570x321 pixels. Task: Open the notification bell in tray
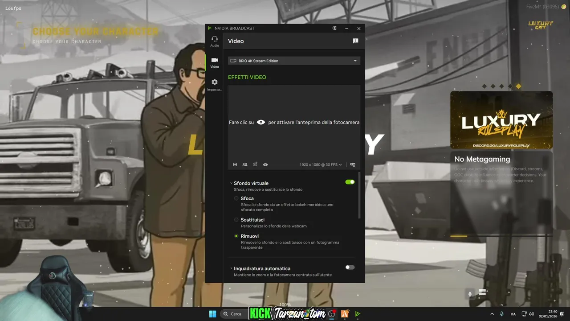(563, 314)
